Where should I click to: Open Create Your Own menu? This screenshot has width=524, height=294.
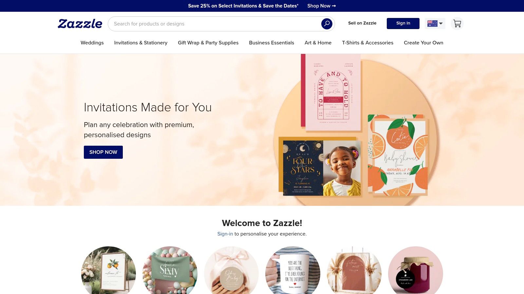pos(423,43)
